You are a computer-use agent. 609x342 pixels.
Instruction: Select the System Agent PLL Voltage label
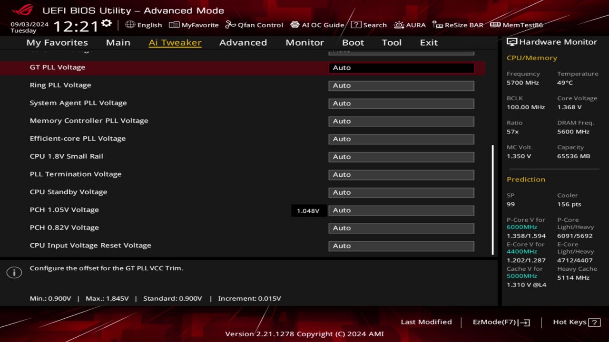(x=78, y=103)
